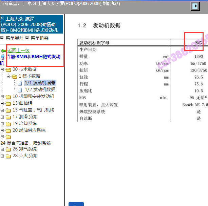Expand the 20 燃油供应系统 folder
The height and width of the screenshot is (206, 208).
(x=2, y=130)
